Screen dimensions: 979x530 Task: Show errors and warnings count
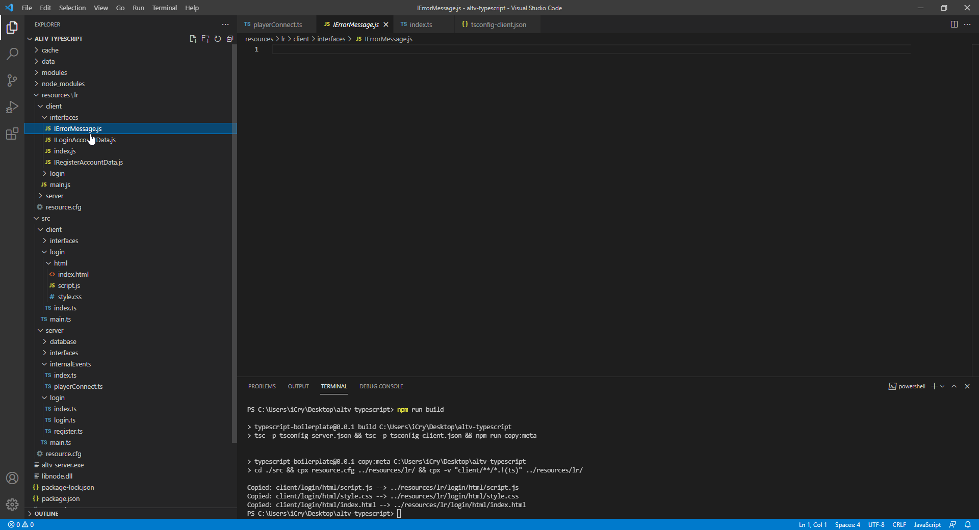click(21, 524)
